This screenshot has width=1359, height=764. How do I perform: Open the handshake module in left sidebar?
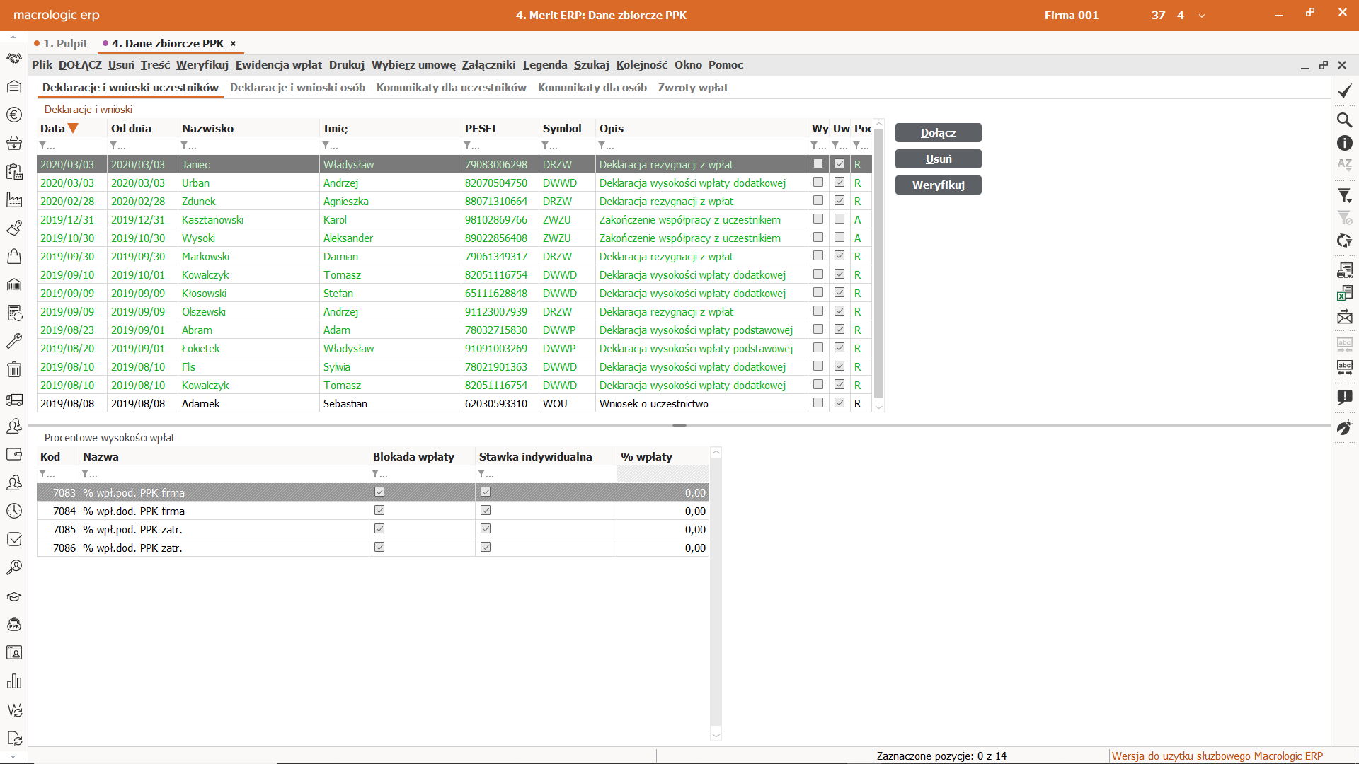click(14, 58)
